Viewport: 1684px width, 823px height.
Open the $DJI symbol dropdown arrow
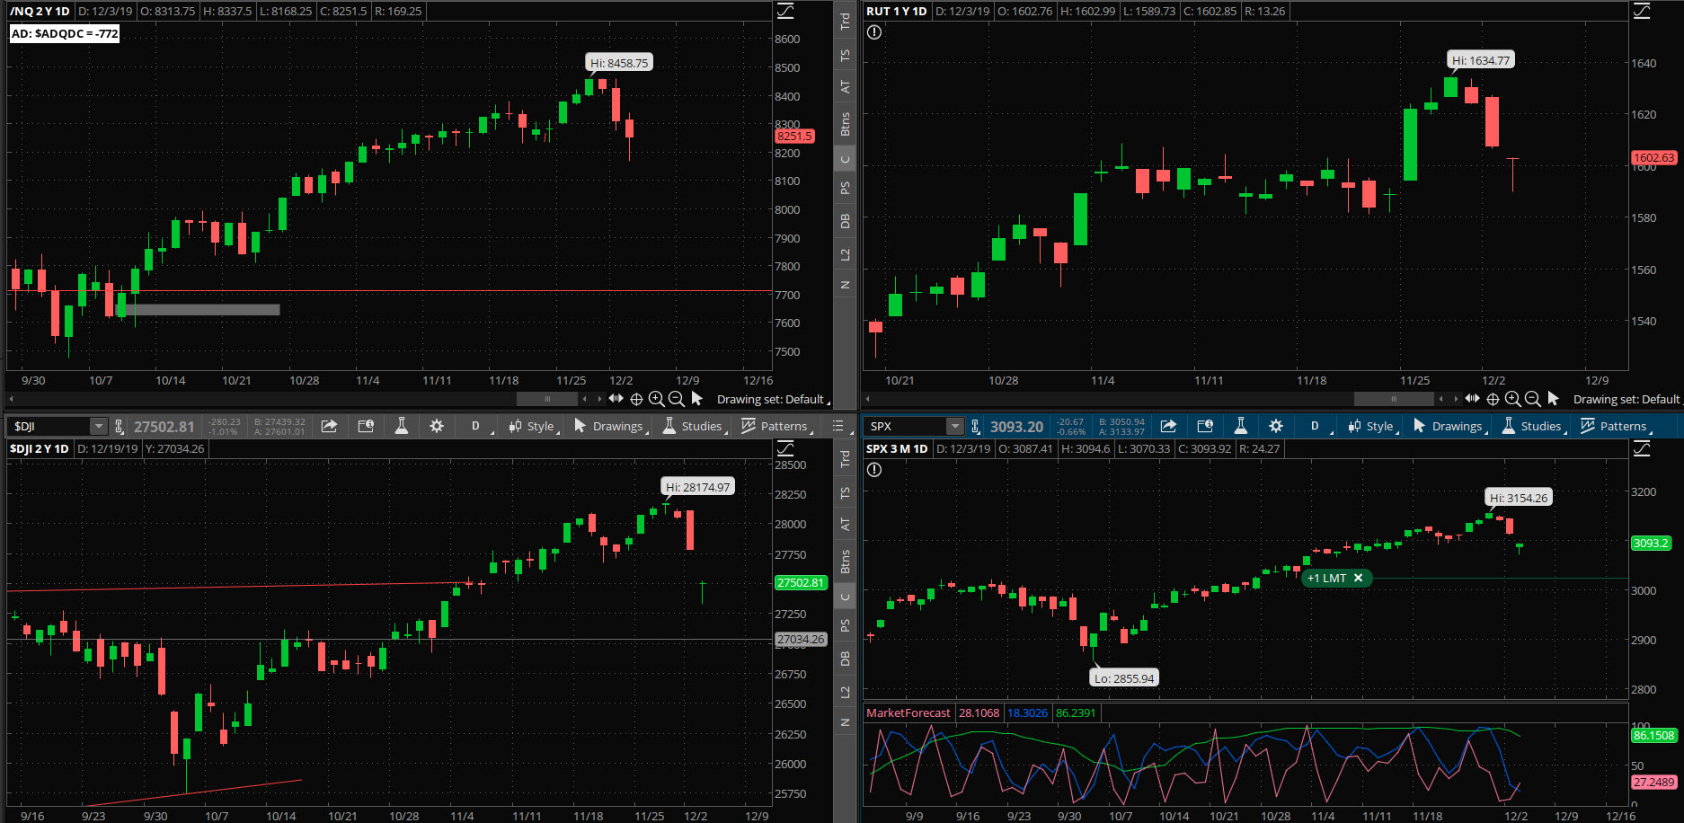(x=99, y=426)
